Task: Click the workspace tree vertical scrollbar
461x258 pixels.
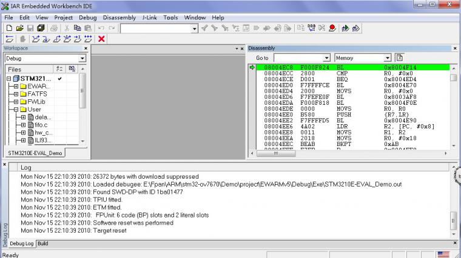Action: pyautogui.click(x=82, y=90)
